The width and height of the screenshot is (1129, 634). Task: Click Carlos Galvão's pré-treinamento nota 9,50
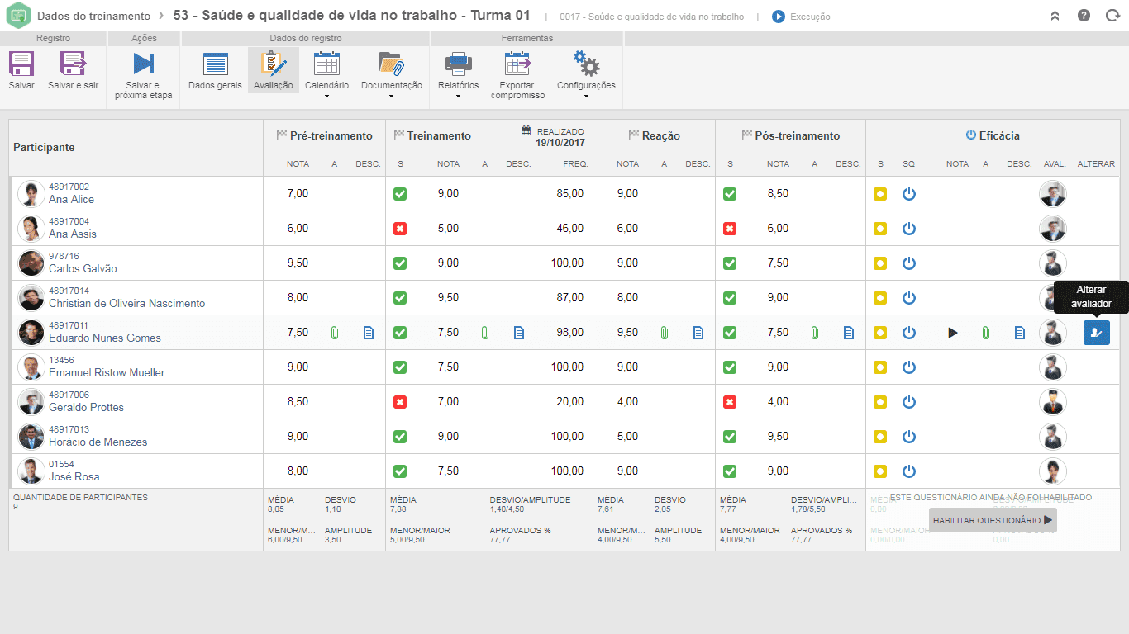pos(298,263)
